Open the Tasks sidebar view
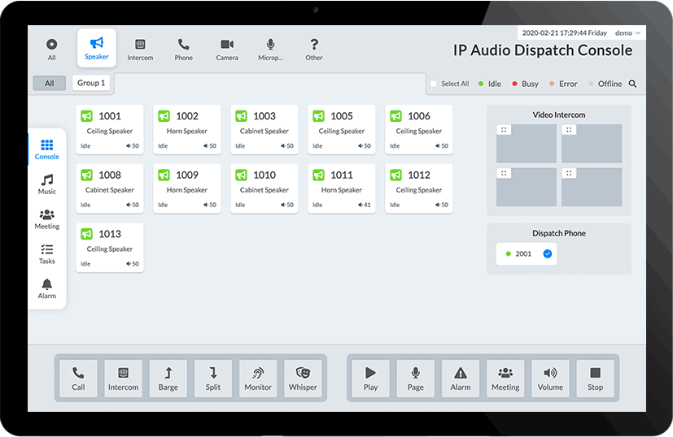 pos(46,254)
